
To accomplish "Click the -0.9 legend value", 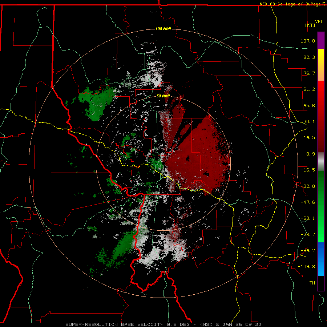I will (x=309, y=154).
